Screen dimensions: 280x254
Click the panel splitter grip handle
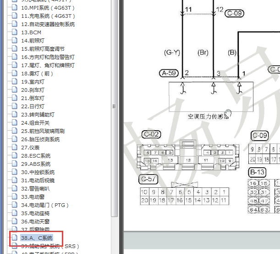[x=114, y=106]
